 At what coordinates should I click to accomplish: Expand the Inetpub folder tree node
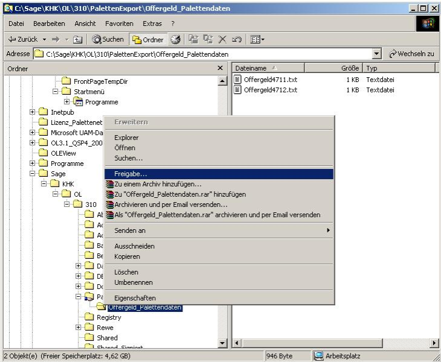[x=33, y=112]
